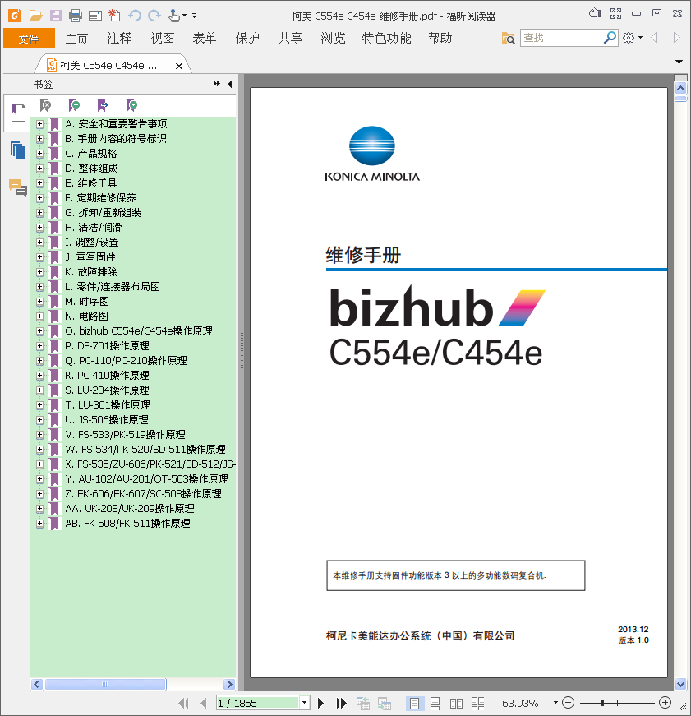The image size is (691, 716).
Task: Click the zoom in plus button
Action: tap(665, 703)
